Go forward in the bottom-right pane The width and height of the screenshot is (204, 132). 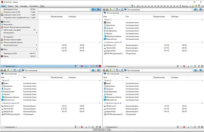[x=107, y=70]
